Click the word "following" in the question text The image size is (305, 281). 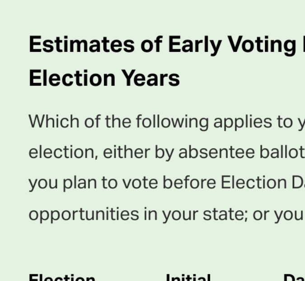click(x=172, y=122)
